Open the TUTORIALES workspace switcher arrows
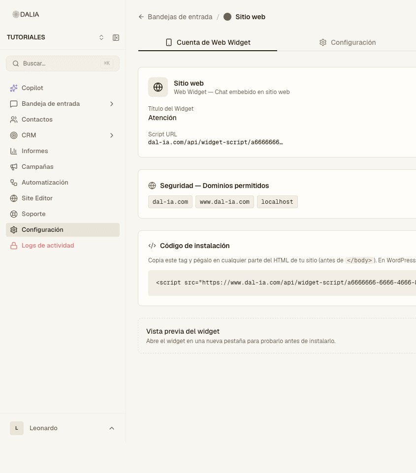The width and height of the screenshot is (416, 473). [101, 37]
